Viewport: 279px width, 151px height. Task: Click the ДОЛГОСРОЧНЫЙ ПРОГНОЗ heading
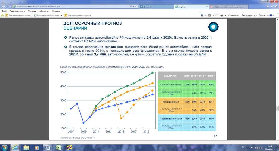click(92, 23)
